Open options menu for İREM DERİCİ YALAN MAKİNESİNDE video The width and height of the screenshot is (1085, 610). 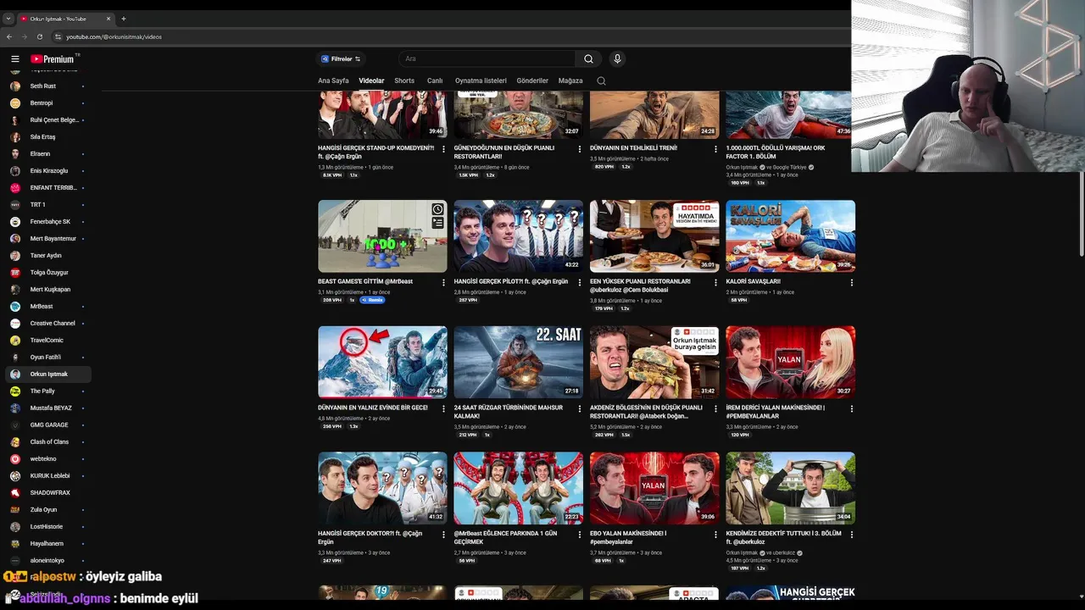(x=852, y=408)
